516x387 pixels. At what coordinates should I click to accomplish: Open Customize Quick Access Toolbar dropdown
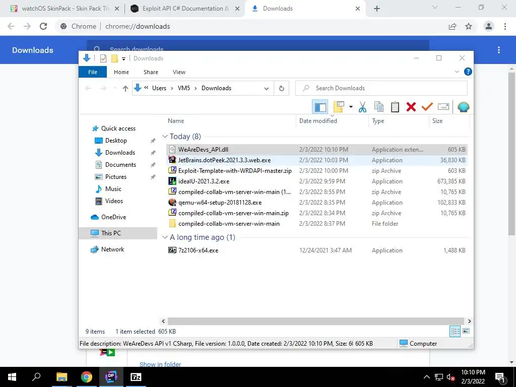(124, 58)
